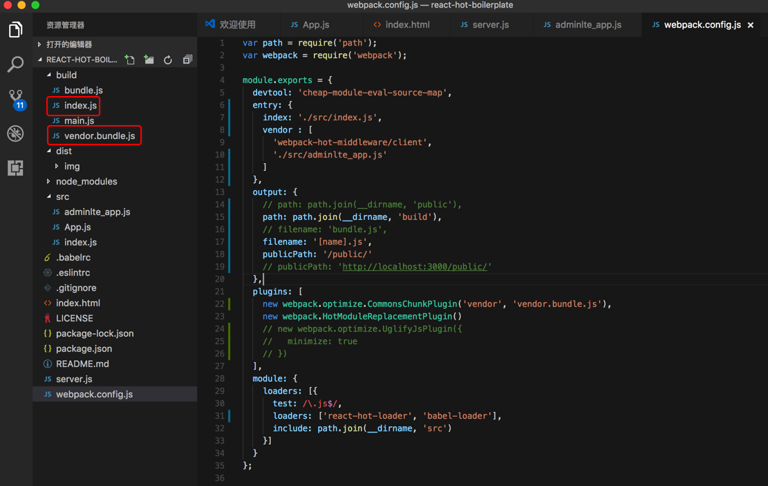This screenshot has width=768, height=486.
Task: Switch to the server.js tab
Action: coord(490,25)
